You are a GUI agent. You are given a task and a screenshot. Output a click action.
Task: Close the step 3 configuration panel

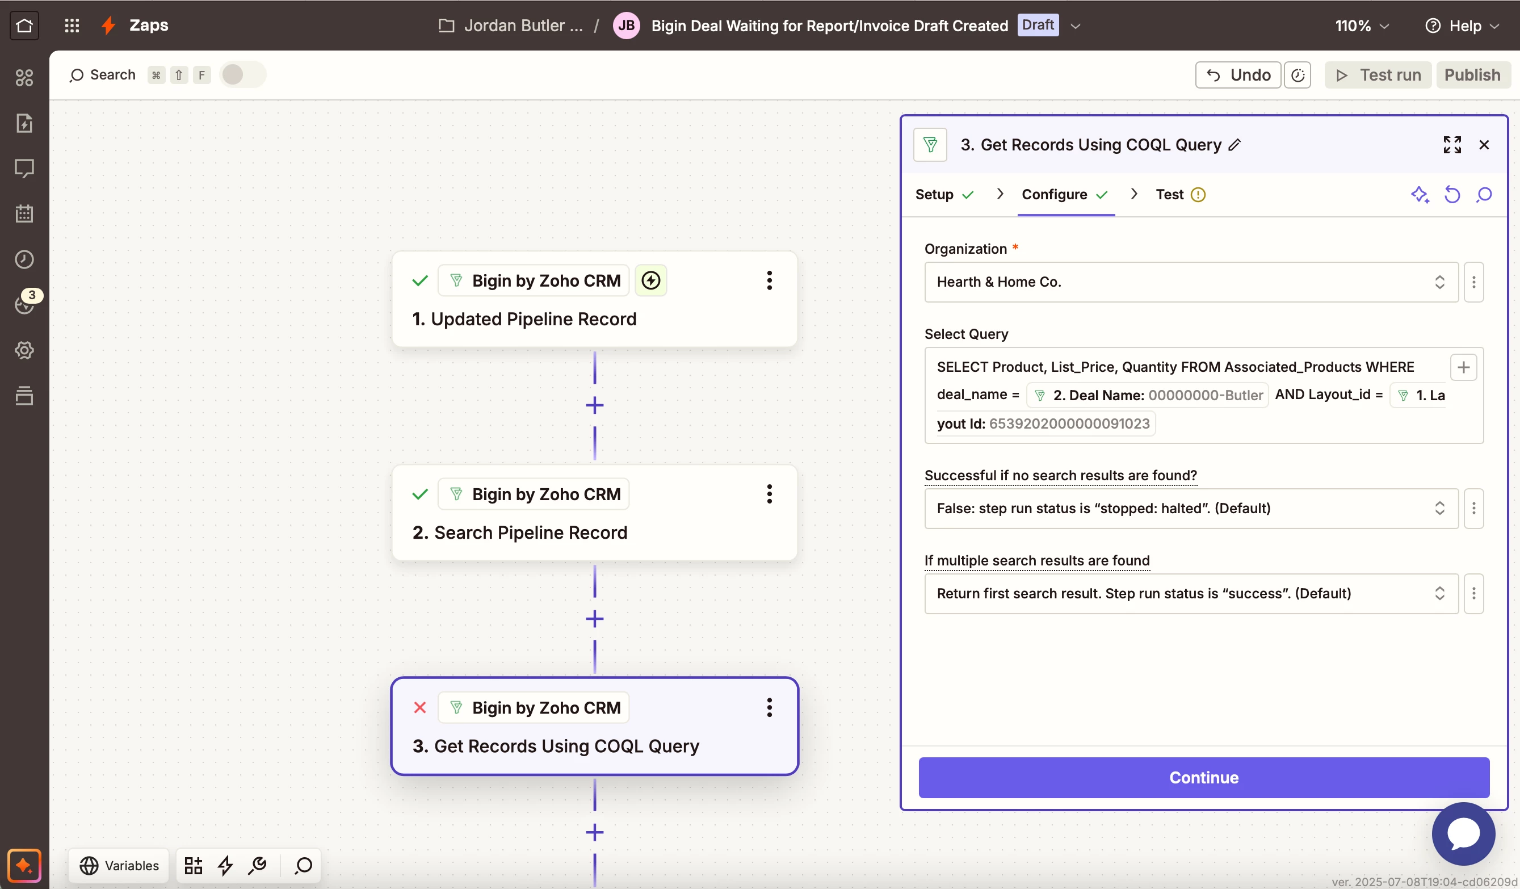point(1484,145)
